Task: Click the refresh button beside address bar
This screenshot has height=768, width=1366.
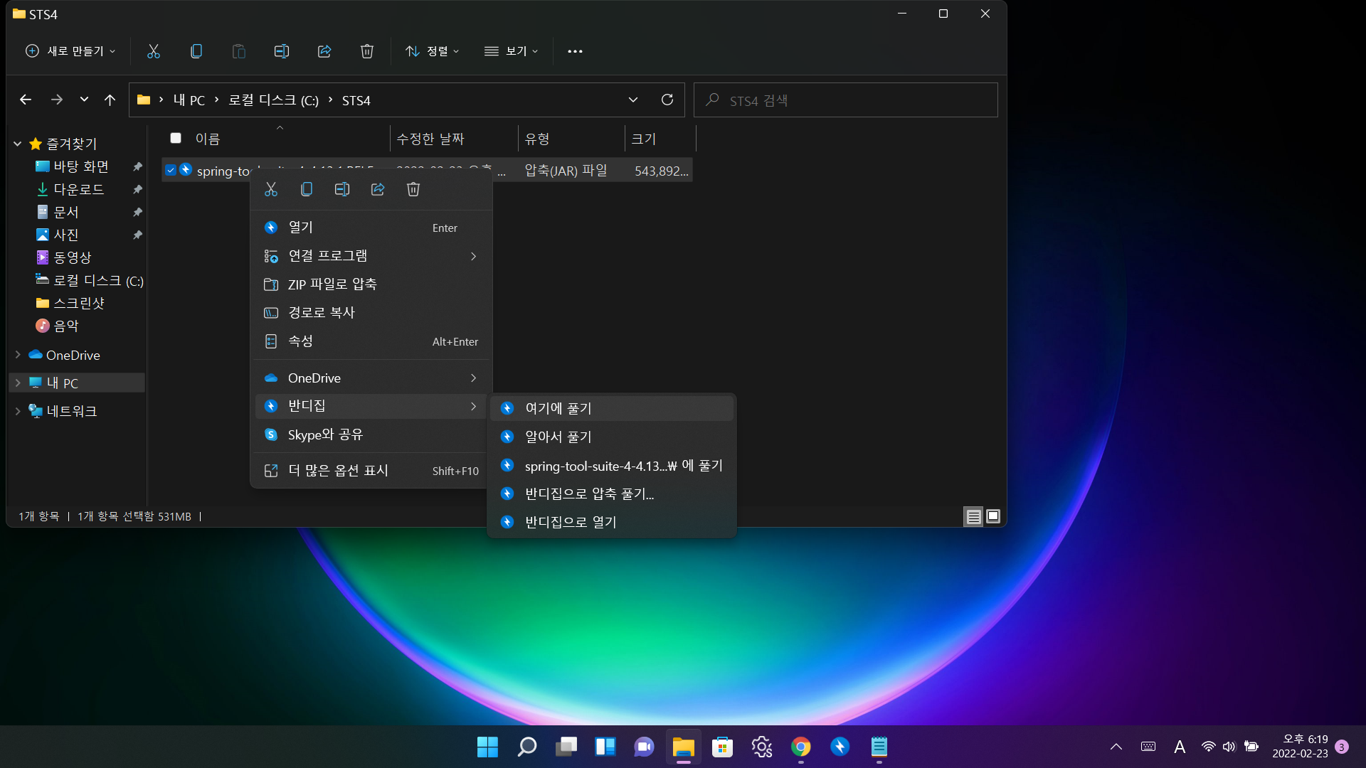Action: tap(667, 100)
